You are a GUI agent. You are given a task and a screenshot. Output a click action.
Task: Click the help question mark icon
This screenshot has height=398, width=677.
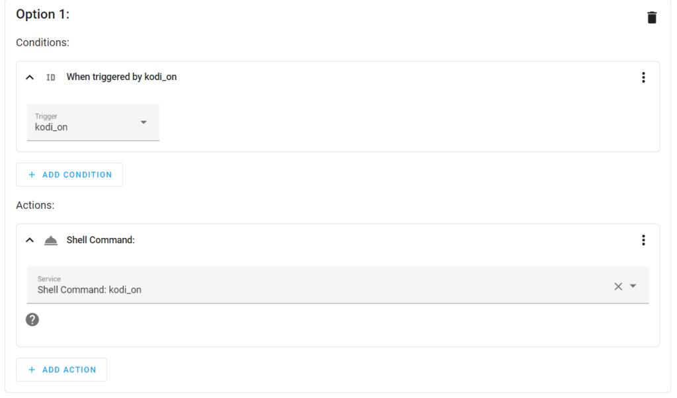point(32,319)
